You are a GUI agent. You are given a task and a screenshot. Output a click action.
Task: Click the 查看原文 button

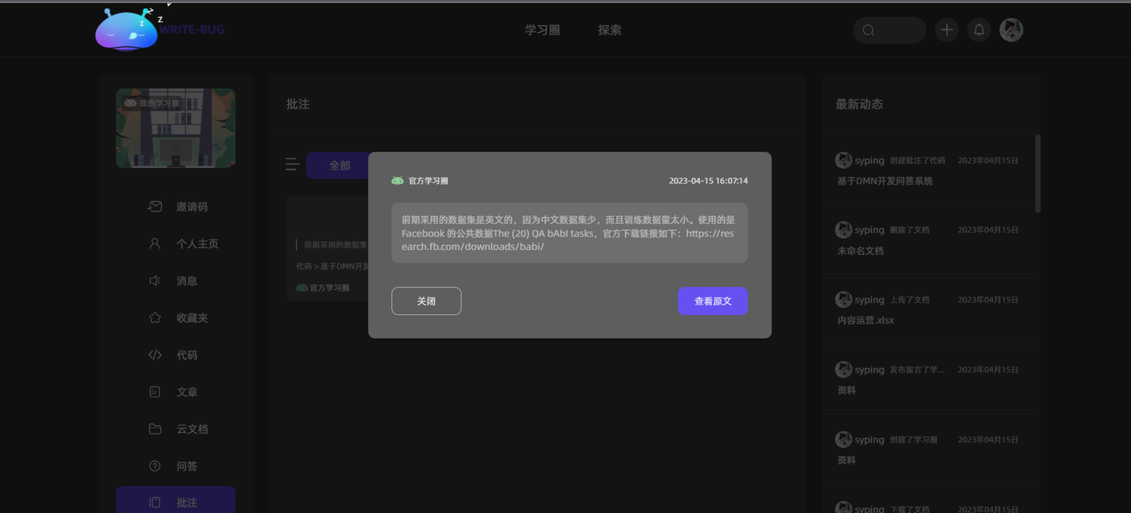coord(712,300)
